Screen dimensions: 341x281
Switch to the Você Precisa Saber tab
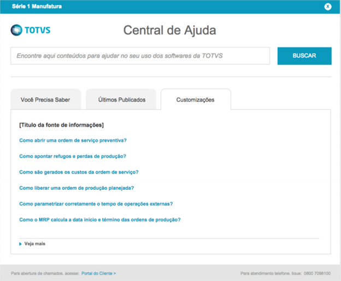[x=46, y=99]
